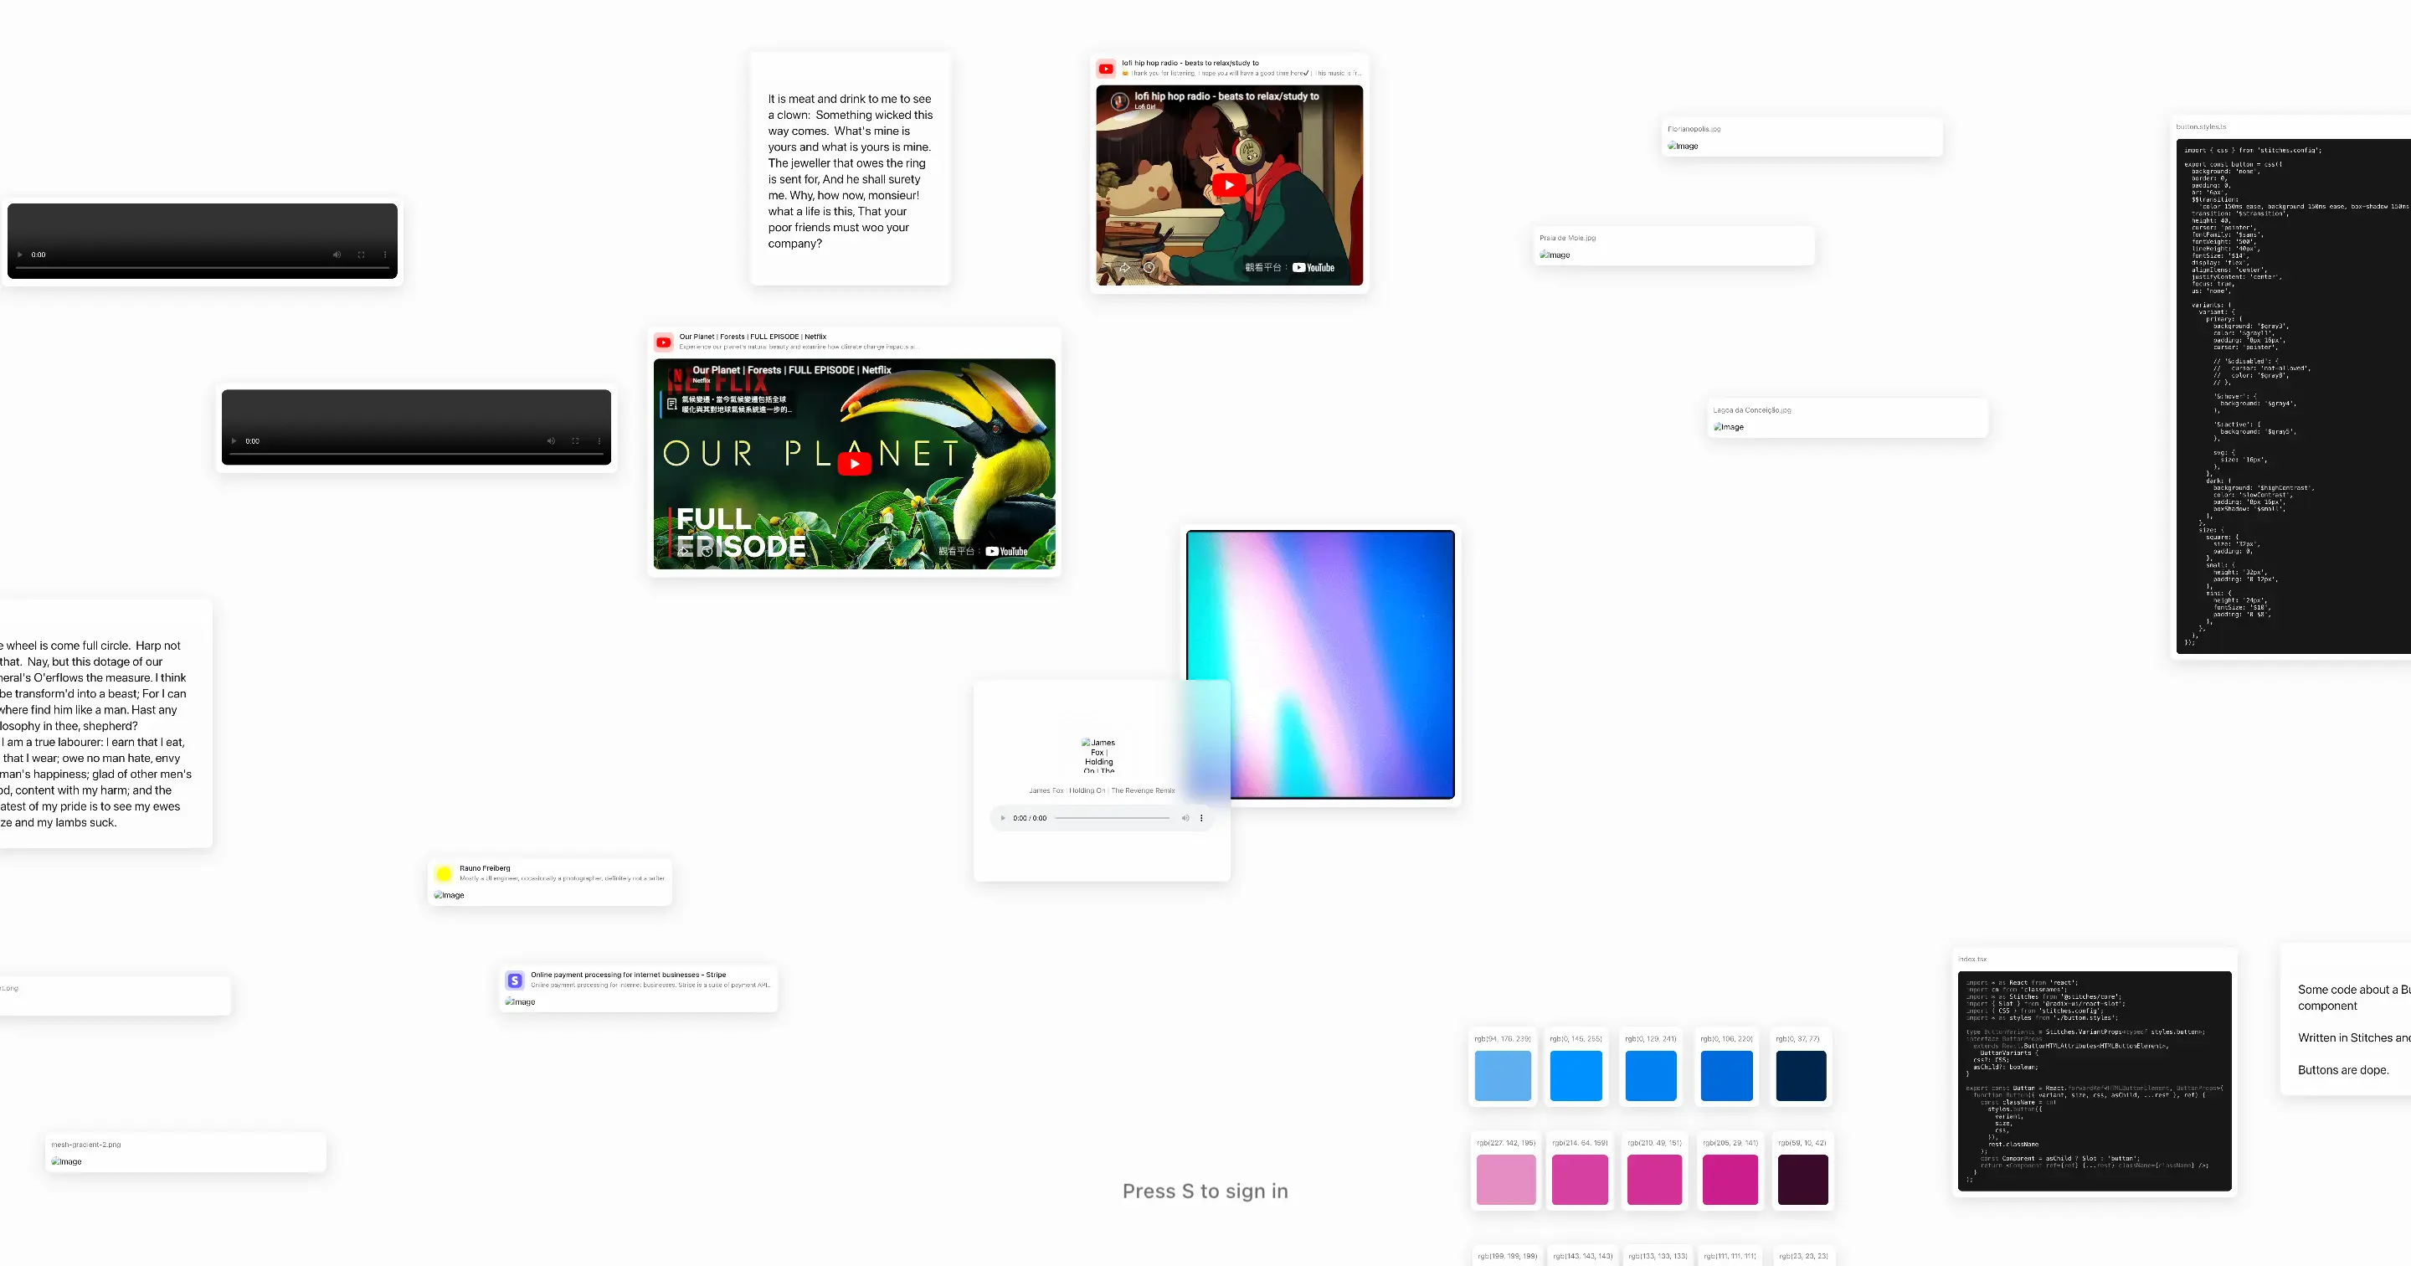Image resolution: width=2411 pixels, height=1266 pixels.
Task: Seek on upper-left video progress bar
Action: 202,268
